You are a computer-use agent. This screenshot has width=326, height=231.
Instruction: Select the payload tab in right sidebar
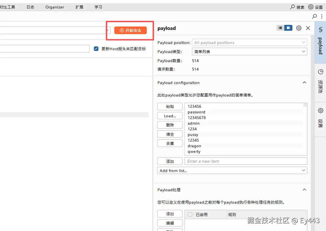pyautogui.click(x=320, y=43)
